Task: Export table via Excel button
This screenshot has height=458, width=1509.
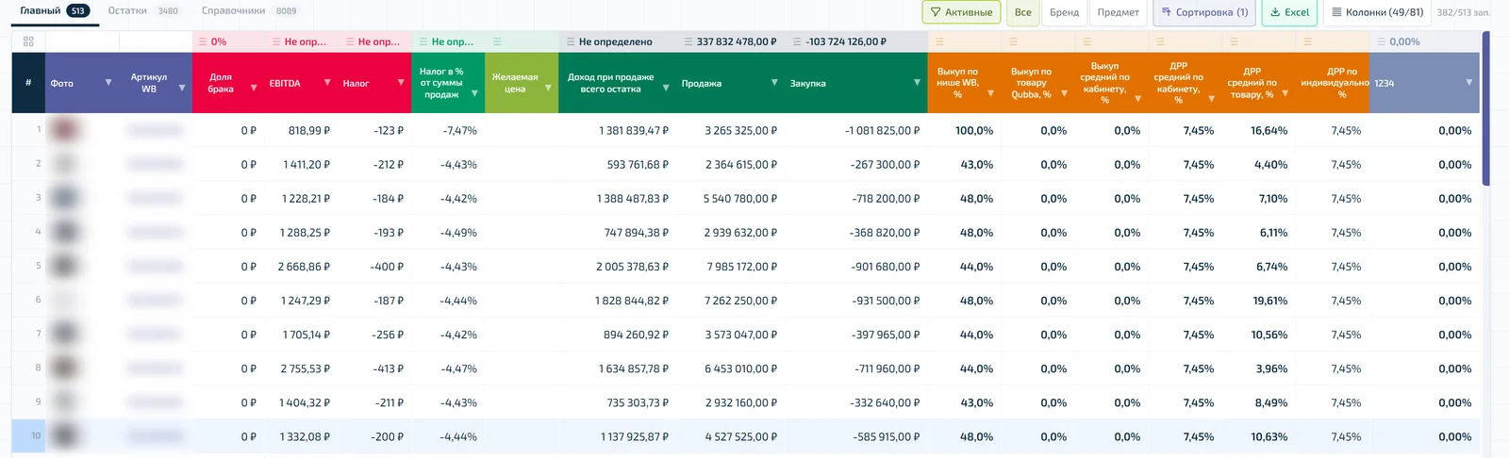Action: 1289,12
